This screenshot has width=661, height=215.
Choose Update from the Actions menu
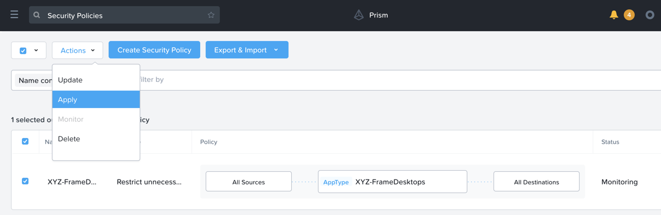point(96,80)
